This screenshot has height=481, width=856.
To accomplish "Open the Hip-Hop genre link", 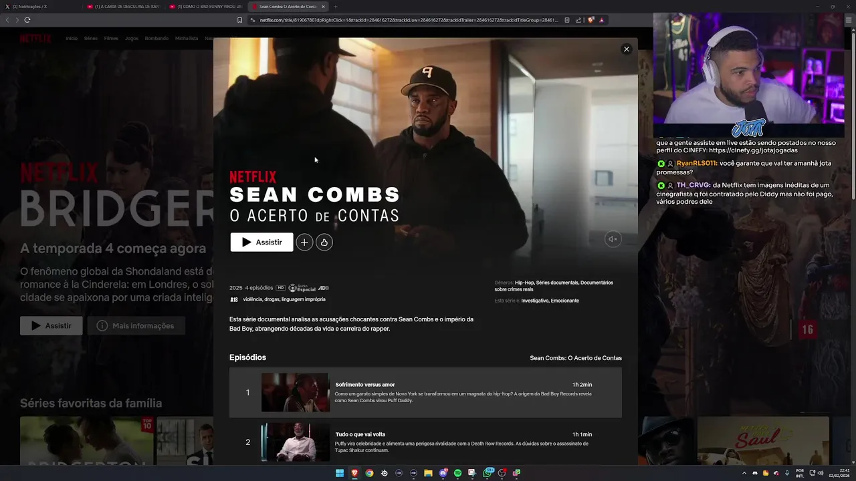I will click(x=524, y=283).
